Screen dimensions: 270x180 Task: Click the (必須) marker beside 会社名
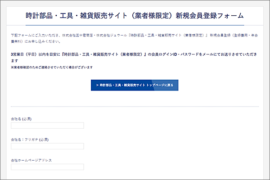click(x=27, y=119)
